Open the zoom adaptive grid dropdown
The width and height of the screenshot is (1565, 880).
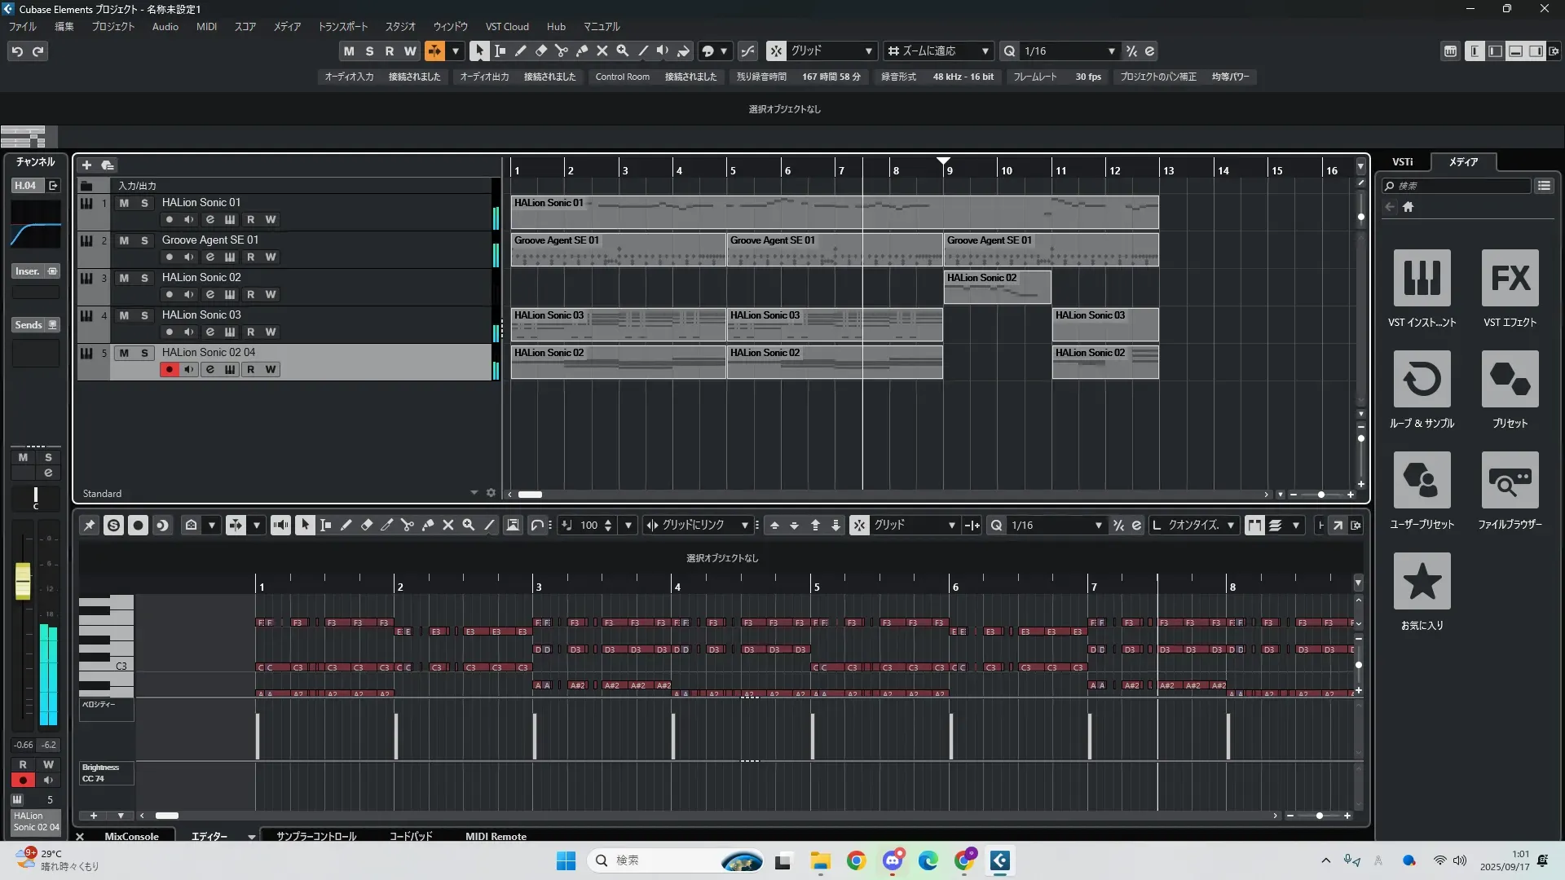(985, 51)
